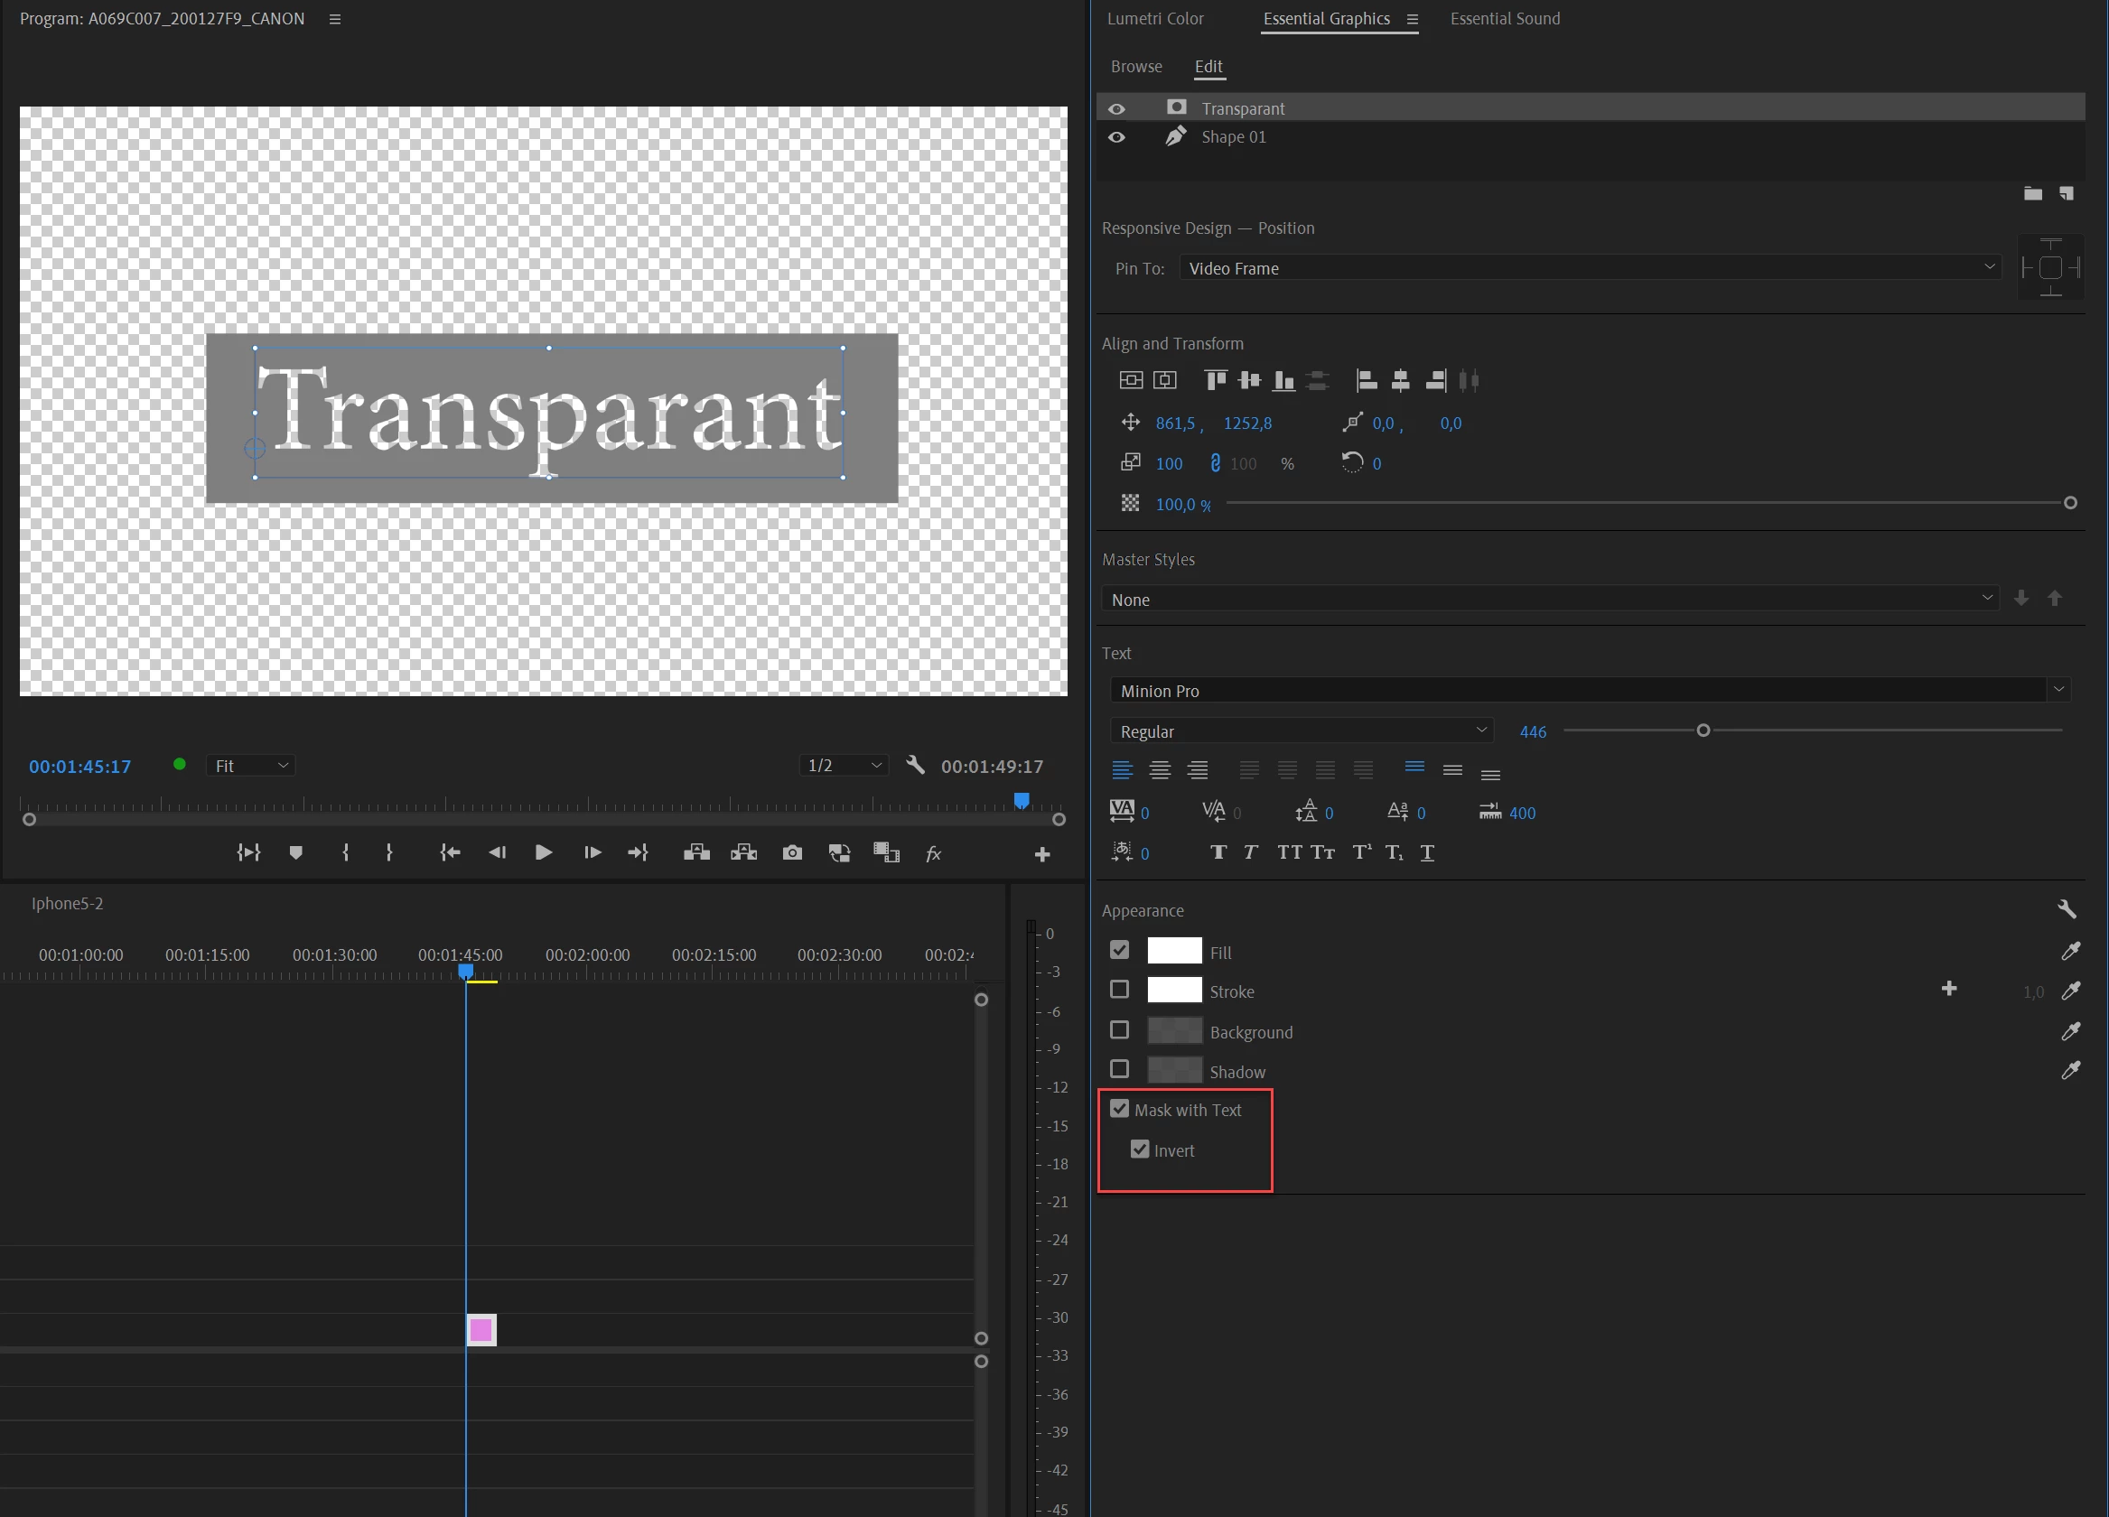Viewport: 2109px width, 1517px height.
Task: Click the Fill color eyedropper icon
Action: coord(2070,951)
